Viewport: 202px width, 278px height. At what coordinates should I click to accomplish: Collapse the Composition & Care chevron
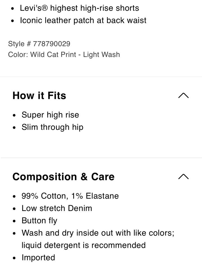tap(183, 177)
